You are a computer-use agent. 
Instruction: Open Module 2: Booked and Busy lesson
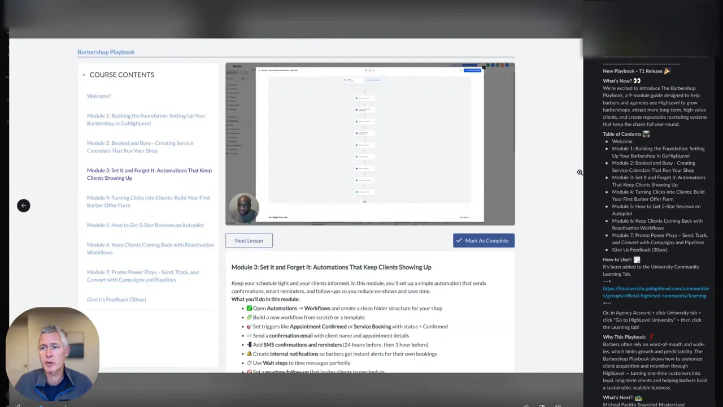click(140, 147)
